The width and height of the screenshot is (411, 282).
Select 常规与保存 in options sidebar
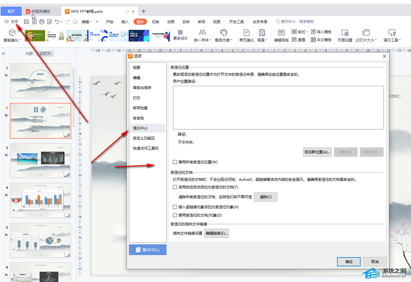147,88
